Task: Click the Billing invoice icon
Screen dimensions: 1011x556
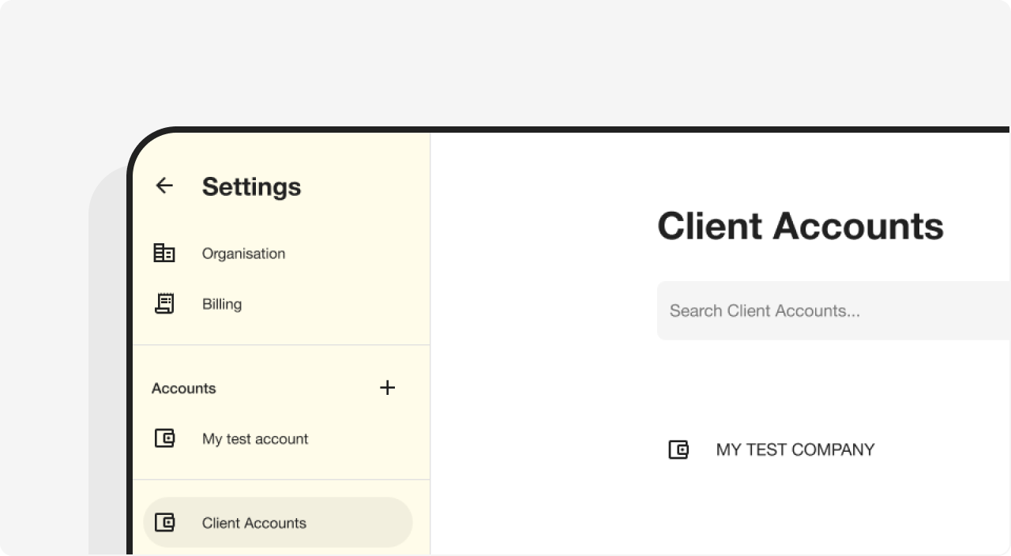Action: click(x=164, y=303)
